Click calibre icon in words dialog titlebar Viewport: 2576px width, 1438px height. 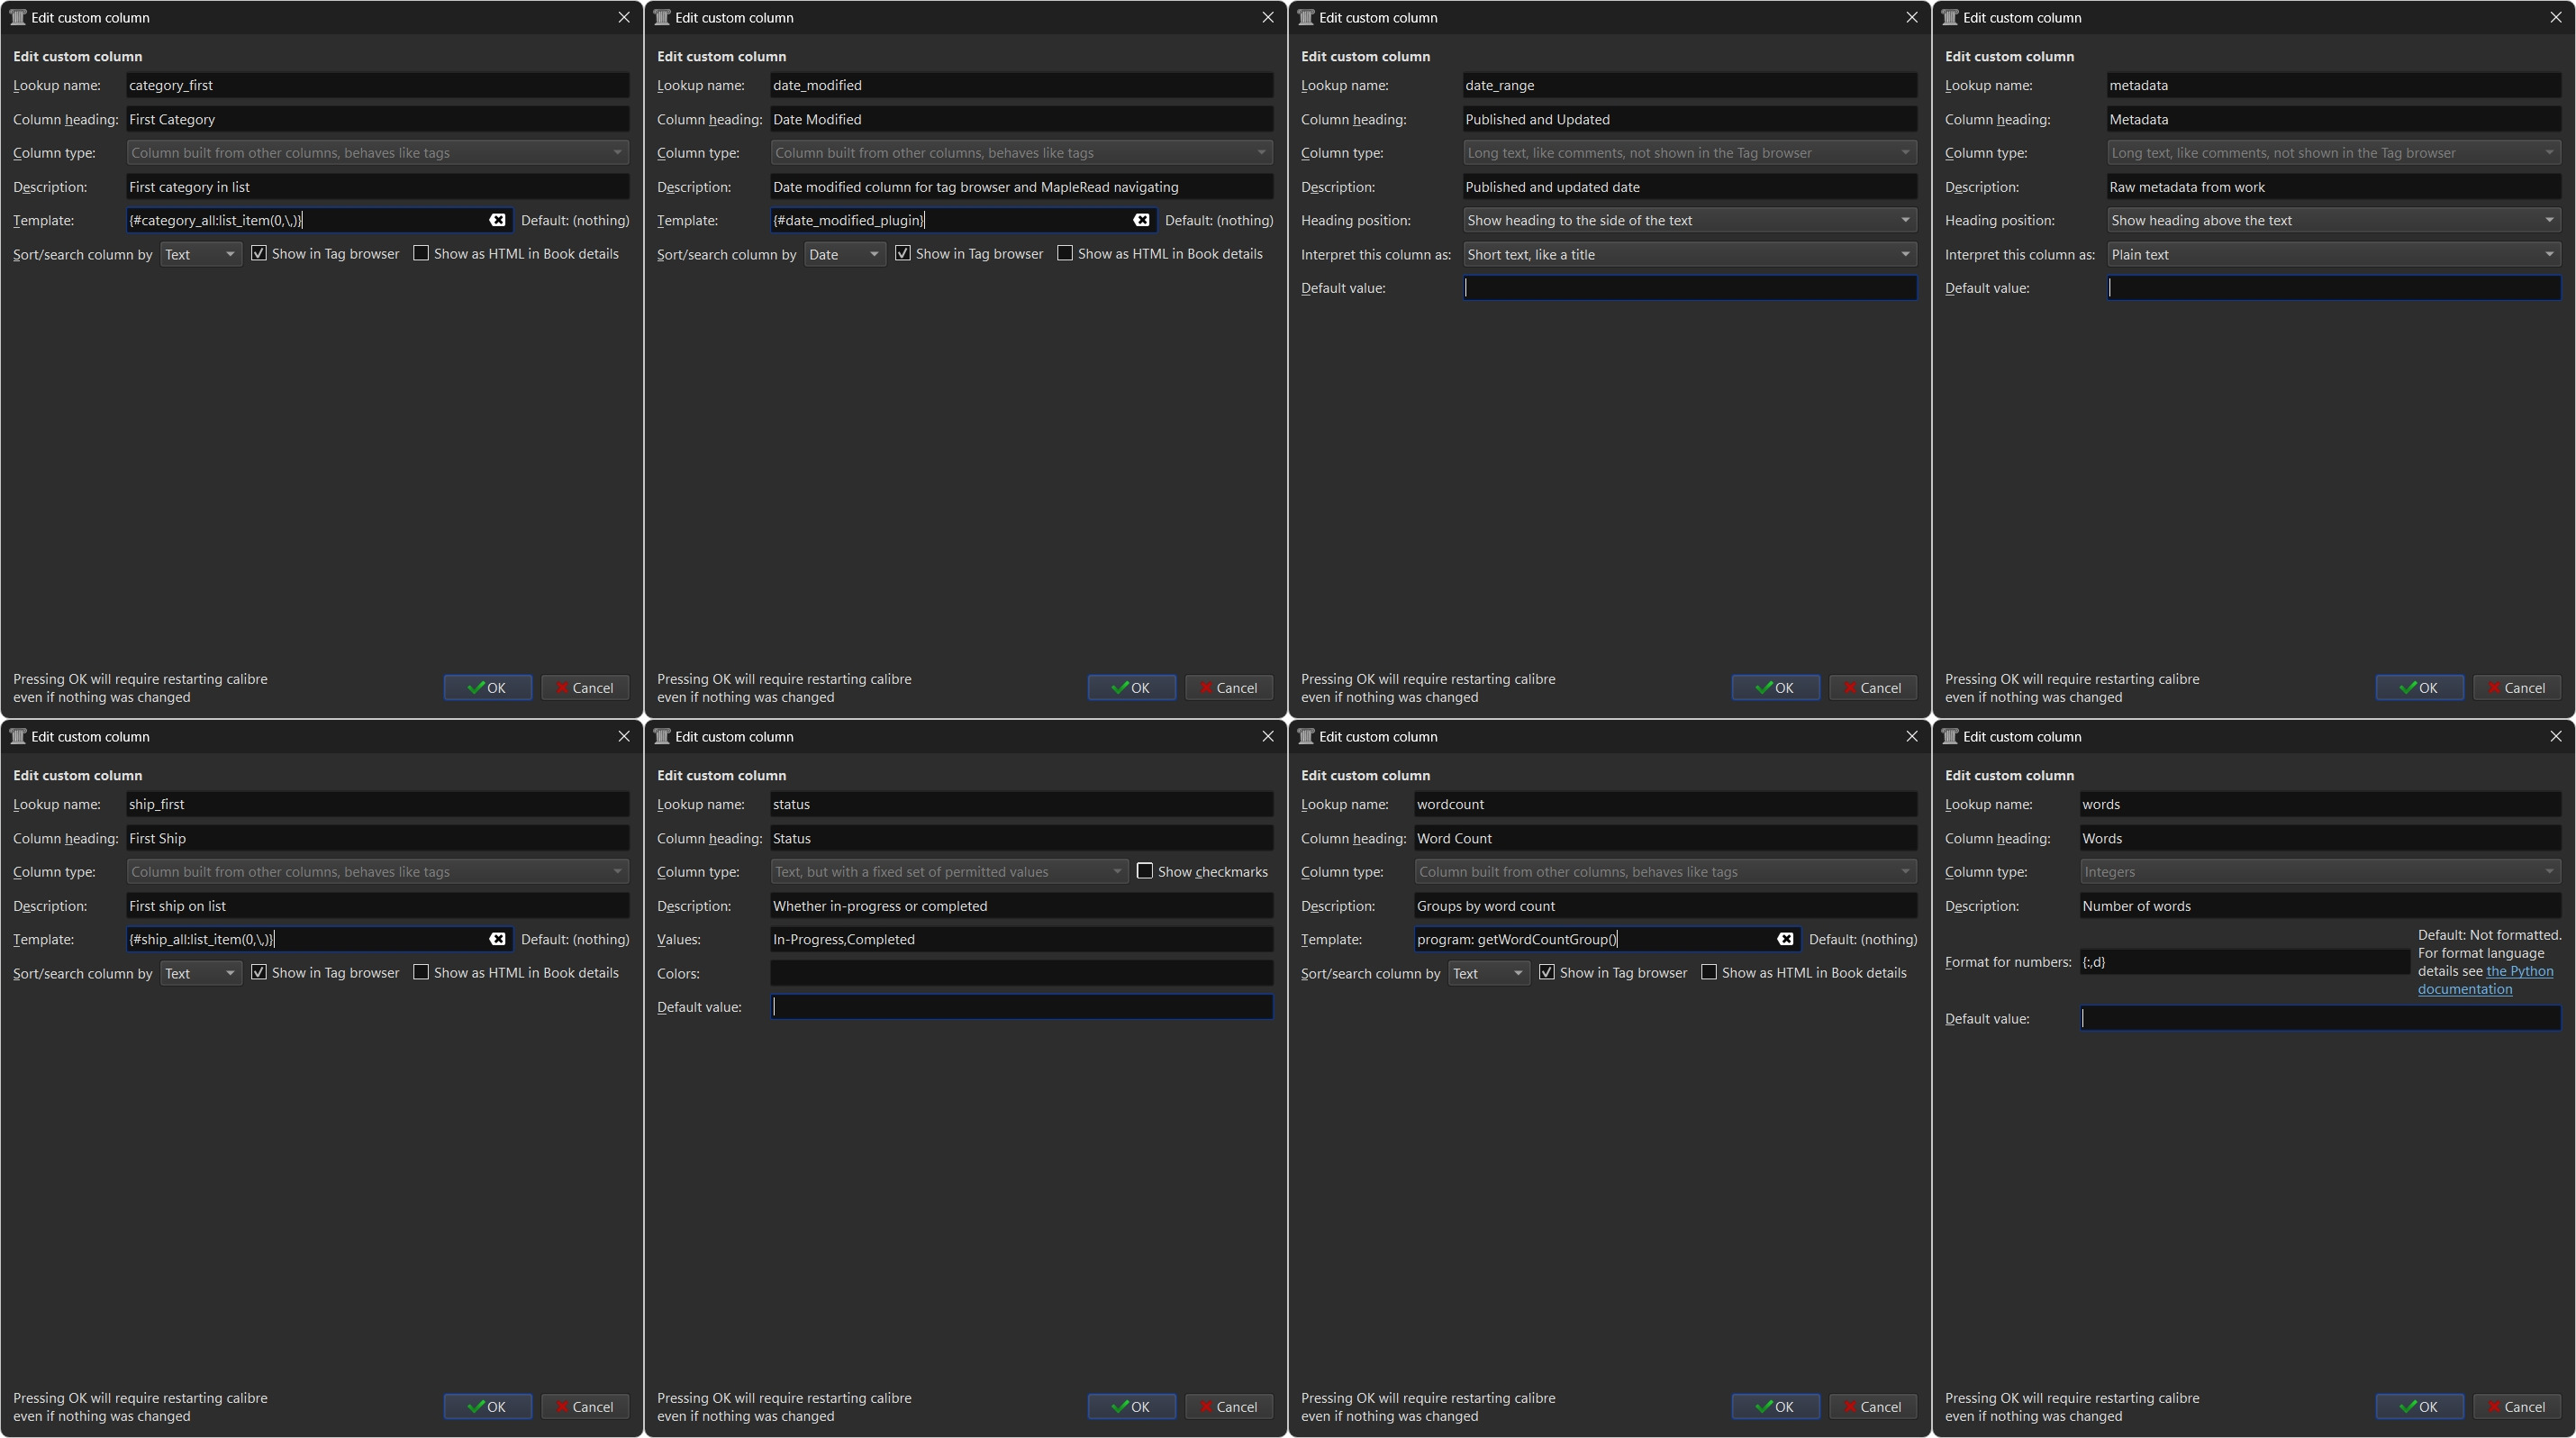1949,736
